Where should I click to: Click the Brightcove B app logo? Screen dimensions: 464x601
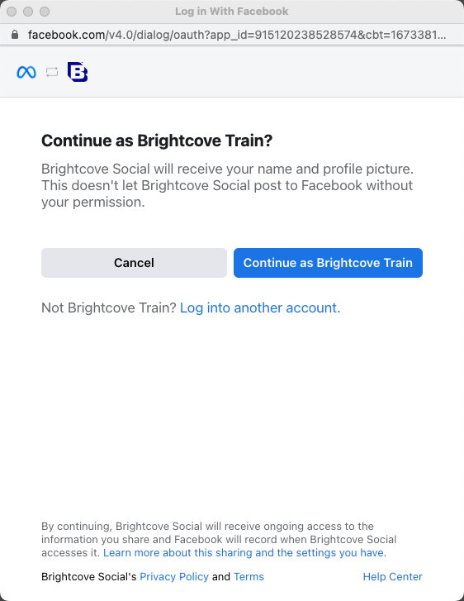[78, 72]
